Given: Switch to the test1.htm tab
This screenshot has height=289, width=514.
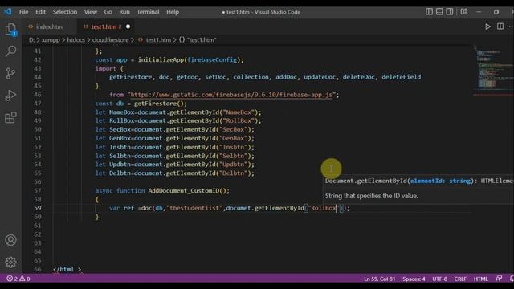Looking at the screenshot, I should (104, 26).
